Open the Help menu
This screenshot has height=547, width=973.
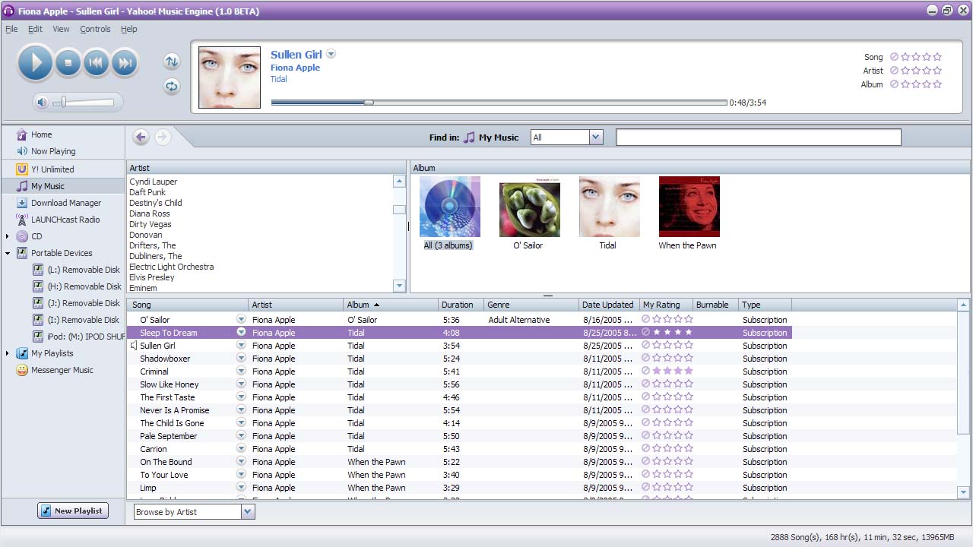pyautogui.click(x=129, y=29)
